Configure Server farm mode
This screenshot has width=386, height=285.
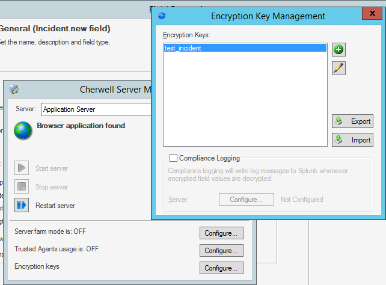(221, 233)
